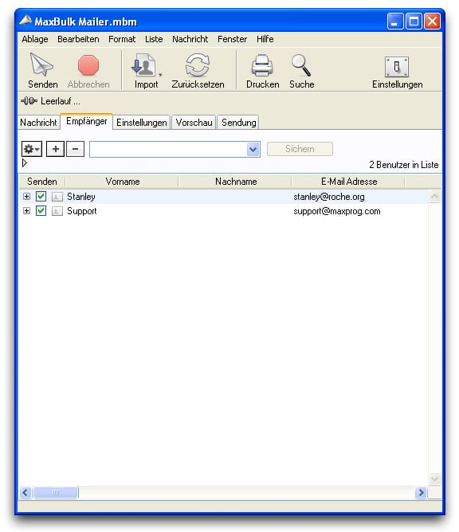Click the 2 Benutzer in Liste label
Screen dimensions: 459x532
(x=404, y=165)
